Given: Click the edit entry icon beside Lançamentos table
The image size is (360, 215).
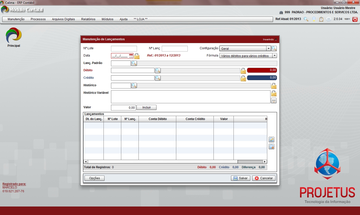Looking at the screenshot, I should (271, 139).
